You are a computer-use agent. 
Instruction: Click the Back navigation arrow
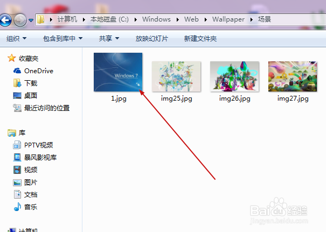click(x=5, y=20)
